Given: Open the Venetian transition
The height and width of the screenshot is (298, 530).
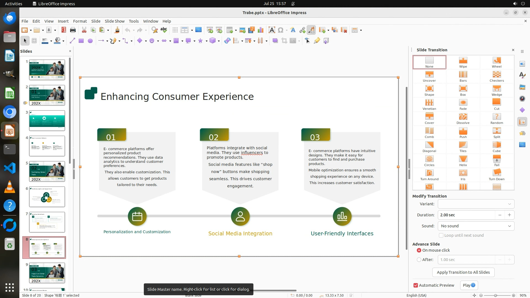Looking at the screenshot, I should point(429,104).
